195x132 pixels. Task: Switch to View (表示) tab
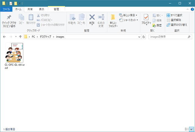[41, 9]
